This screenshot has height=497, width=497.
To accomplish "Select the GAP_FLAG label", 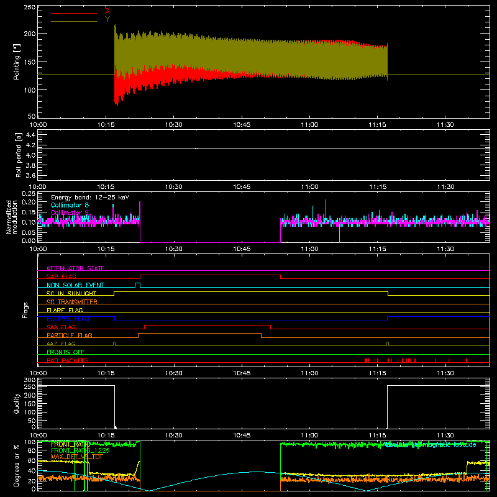I will (61, 276).
